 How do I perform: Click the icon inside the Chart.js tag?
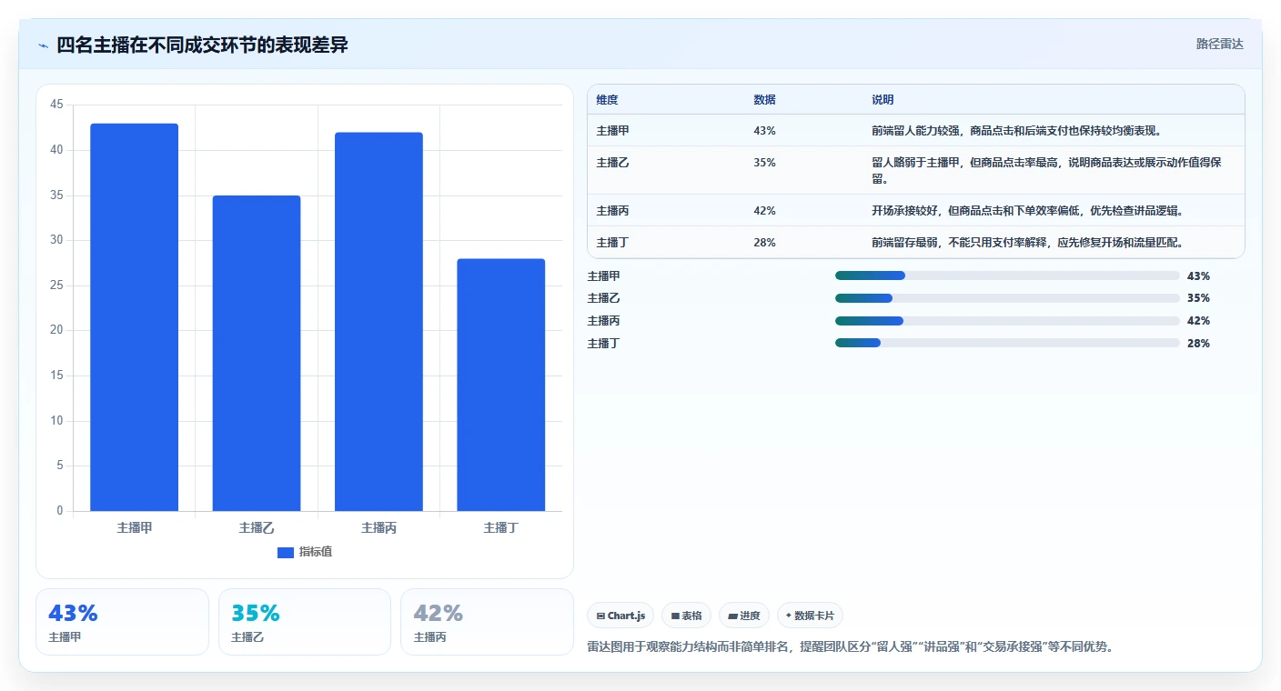coord(600,616)
